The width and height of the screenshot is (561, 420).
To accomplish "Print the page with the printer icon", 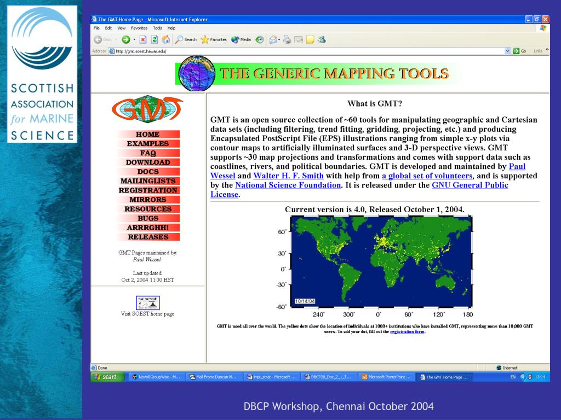I will [287, 39].
